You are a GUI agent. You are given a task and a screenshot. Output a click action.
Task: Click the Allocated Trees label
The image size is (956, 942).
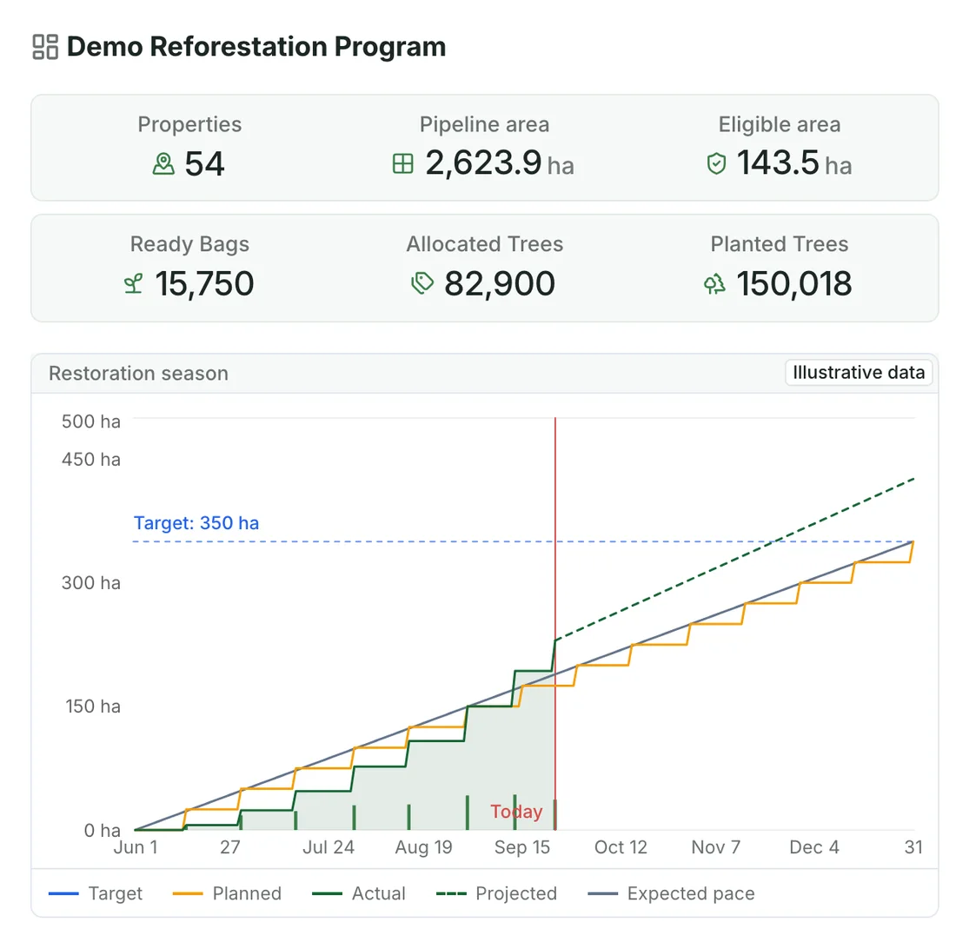point(485,244)
